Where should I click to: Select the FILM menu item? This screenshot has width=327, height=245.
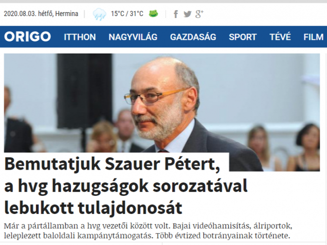point(313,37)
